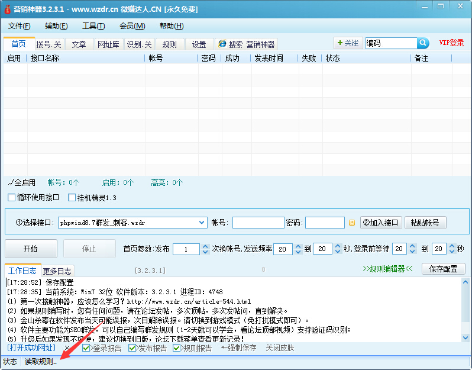The height and width of the screenshot is (370, 472).
Task: Toggle 登录报告 checkbox
Action: pos(86,348)
